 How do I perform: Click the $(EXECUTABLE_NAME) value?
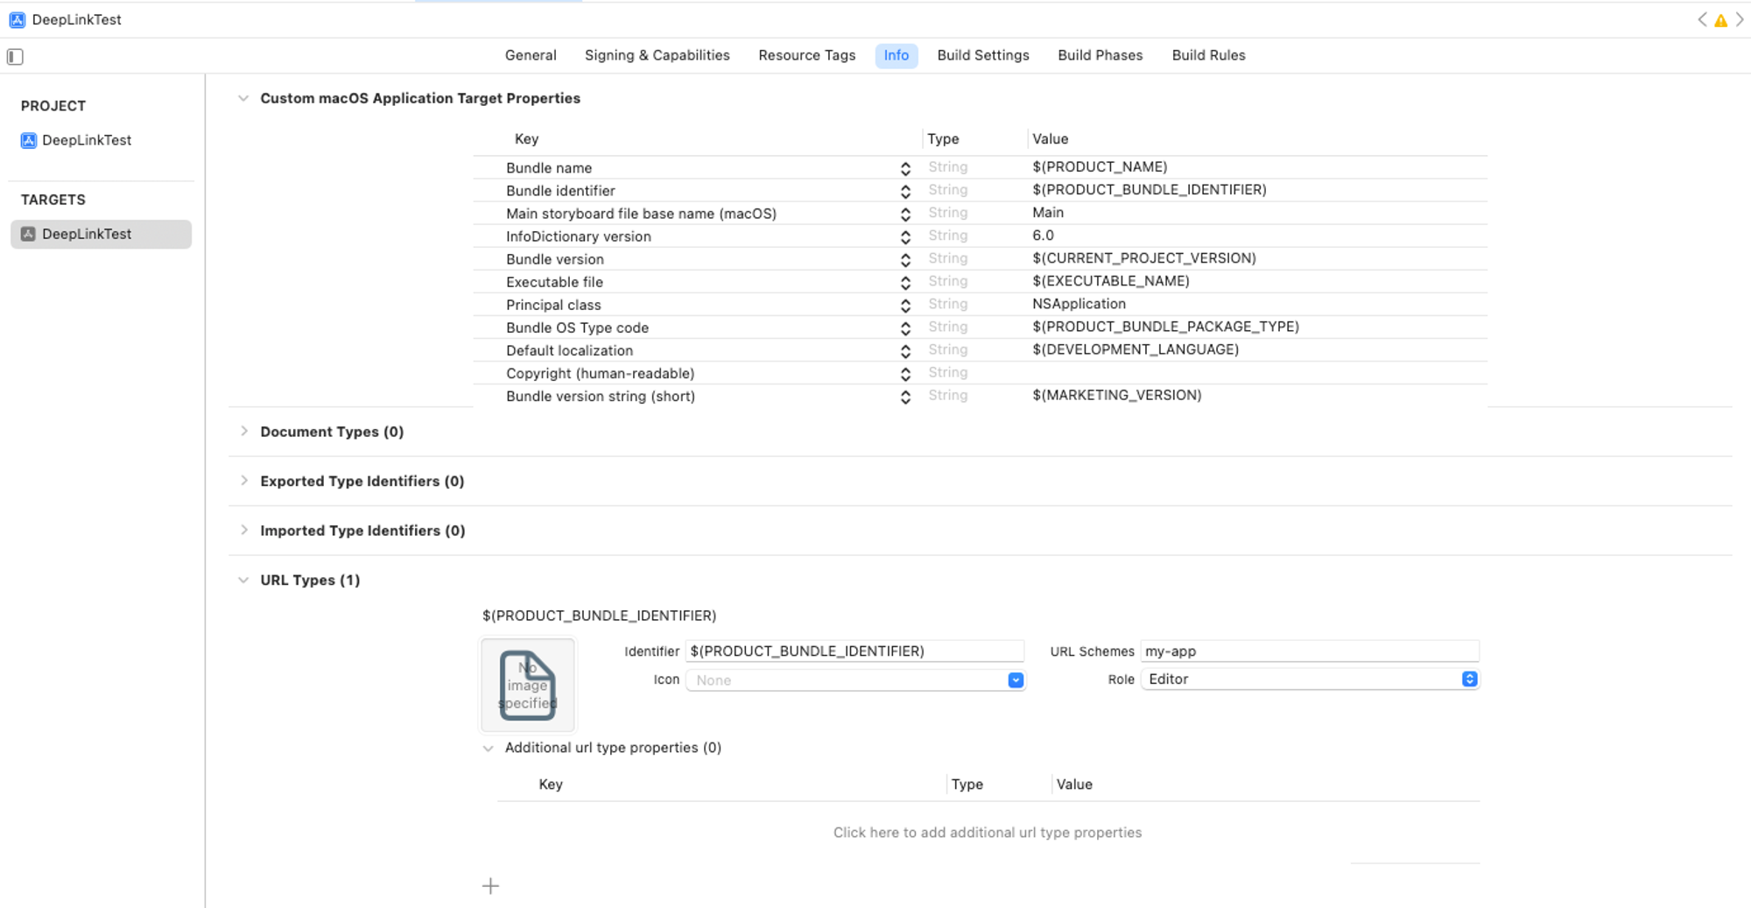pyautogui.click(x=1111, y=280)
